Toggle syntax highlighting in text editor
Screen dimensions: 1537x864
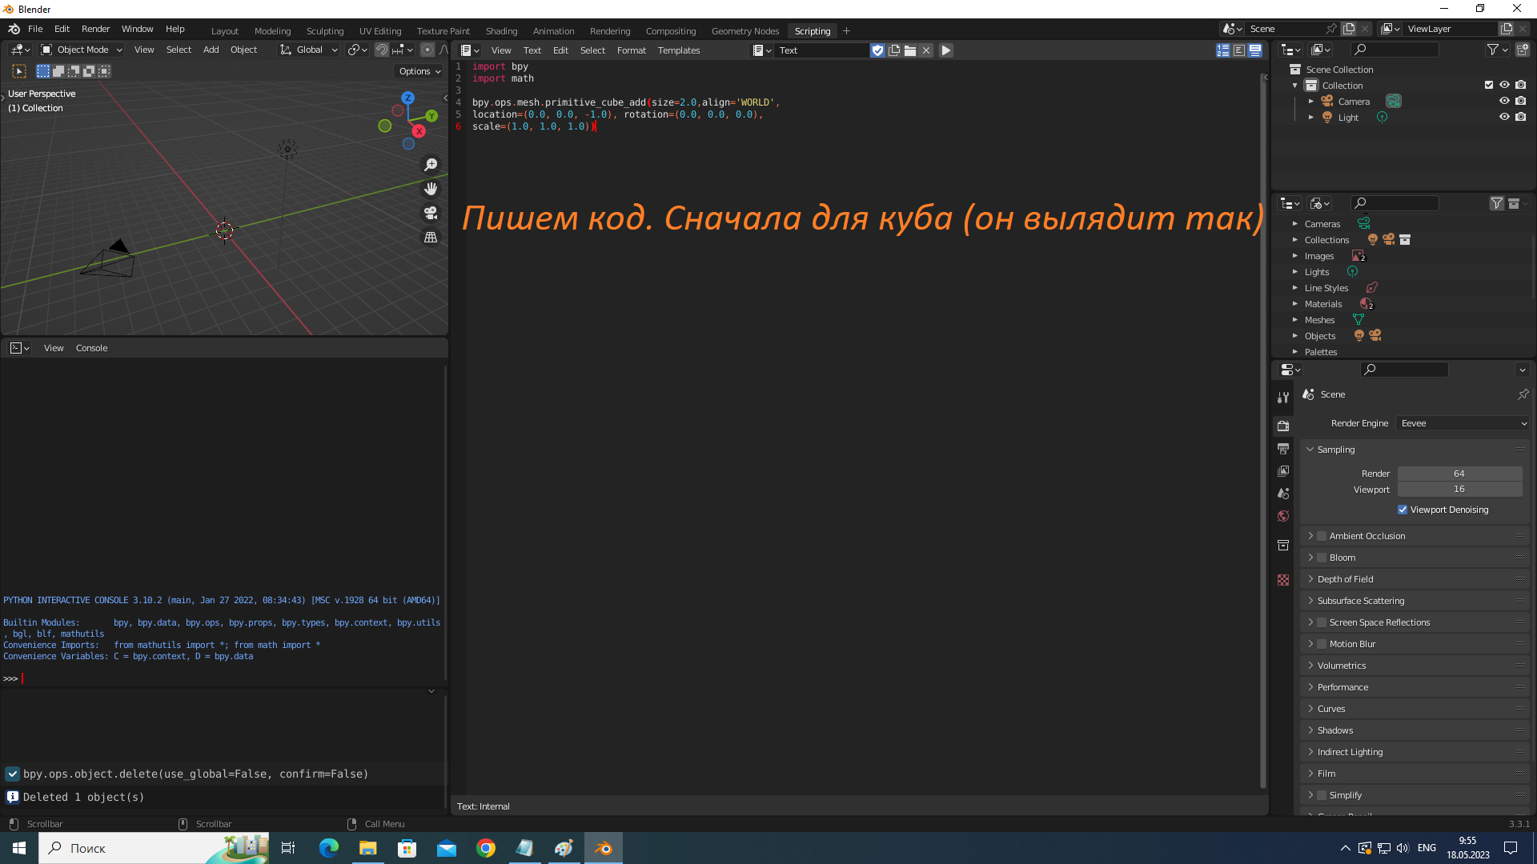click(x=1255, y=50)
